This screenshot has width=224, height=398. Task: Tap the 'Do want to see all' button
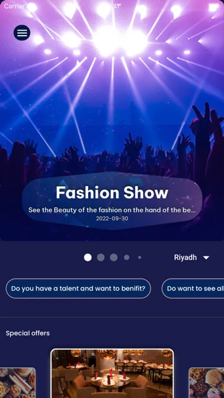point(193,288)
